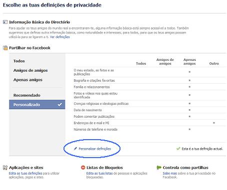Click the white checkmark on Personalizado
The height and width of the screenshot is (190, 227).
(59, 105)
